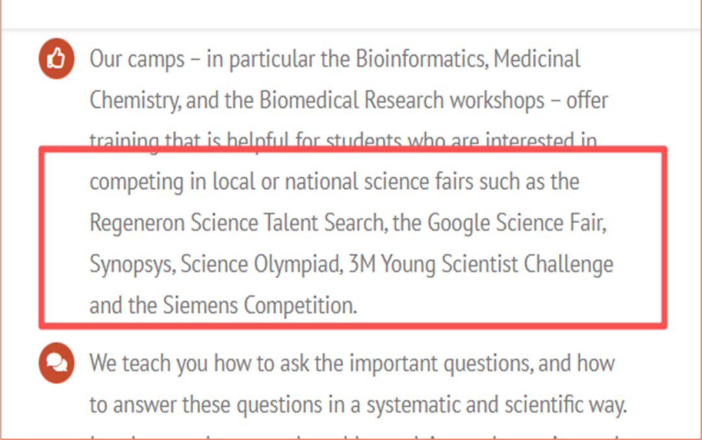Click the "Science Olympiad" text
702x440 pixels.
pos(260,265)
